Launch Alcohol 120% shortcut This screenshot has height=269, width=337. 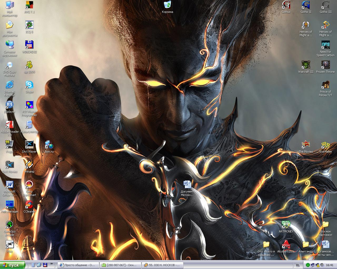(x=286, y=247)
